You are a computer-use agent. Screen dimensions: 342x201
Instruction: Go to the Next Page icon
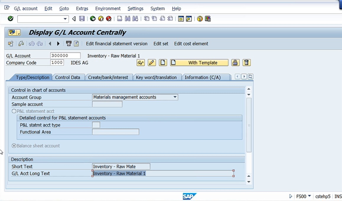click(x=162, y=19)
